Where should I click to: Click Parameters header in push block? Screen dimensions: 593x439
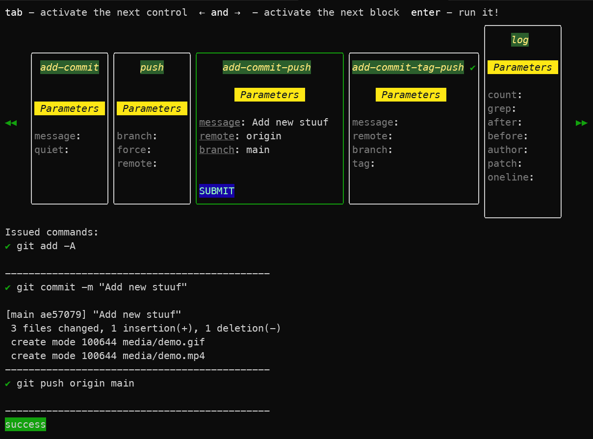152,108
